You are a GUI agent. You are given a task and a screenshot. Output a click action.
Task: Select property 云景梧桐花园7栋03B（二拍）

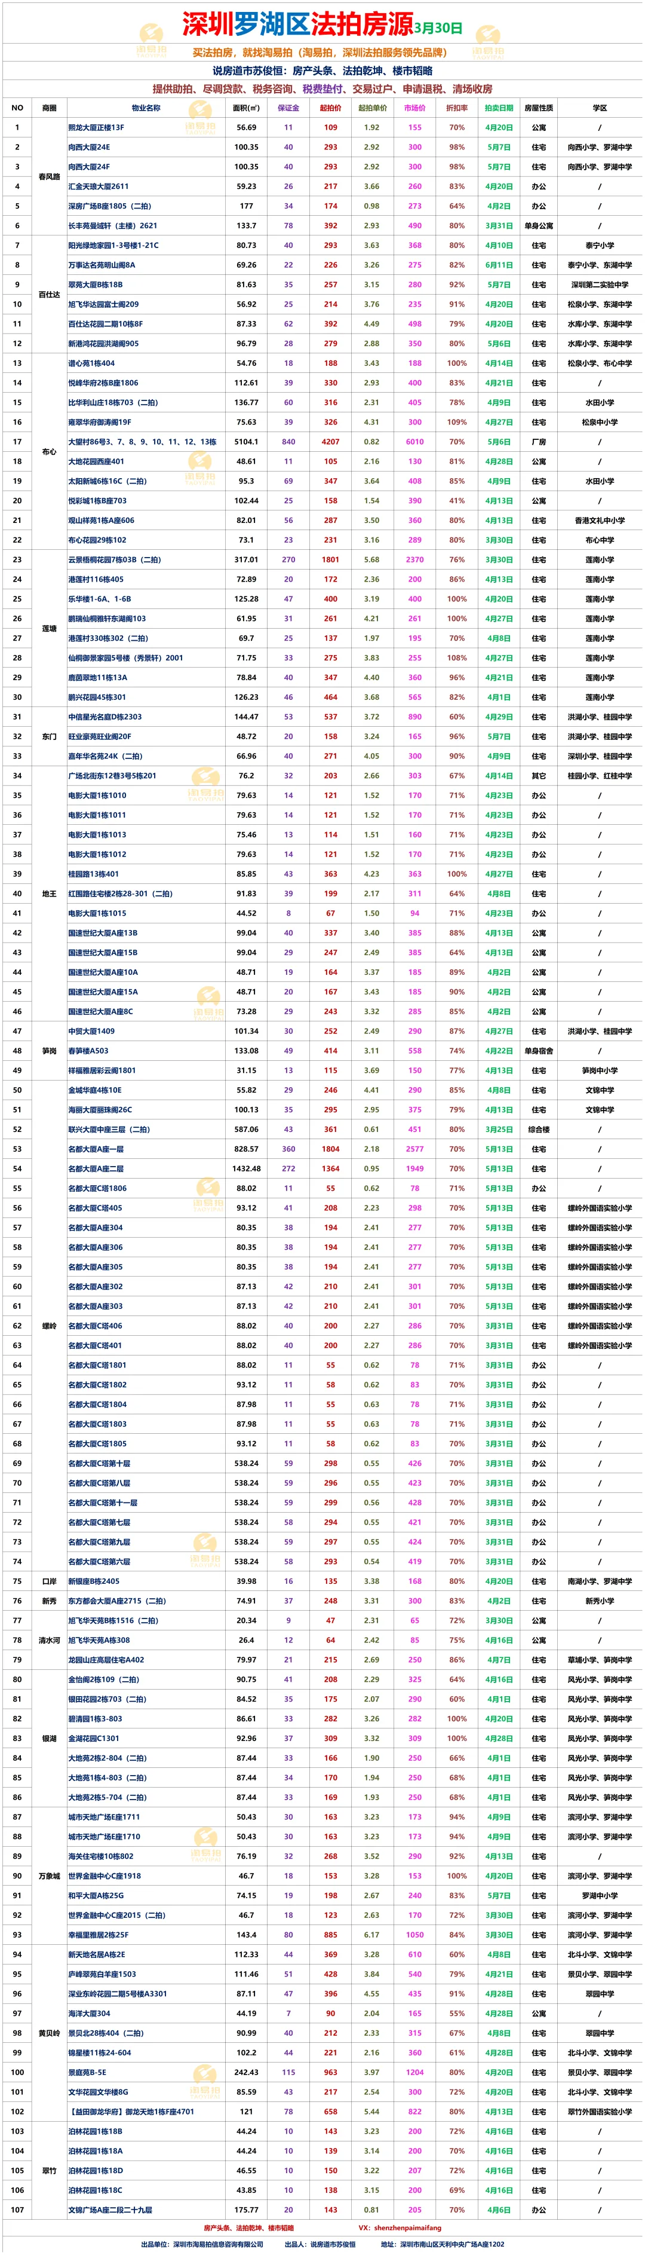[x=115, y=559]
